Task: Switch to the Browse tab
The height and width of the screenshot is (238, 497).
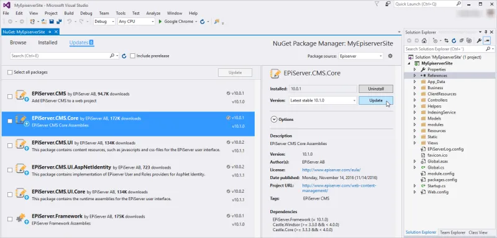Action: 18,43
